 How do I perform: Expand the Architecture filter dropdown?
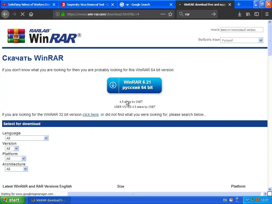point(16,169)
